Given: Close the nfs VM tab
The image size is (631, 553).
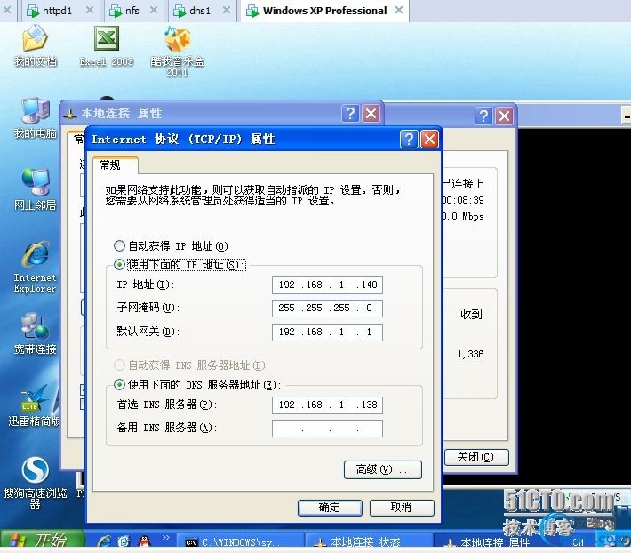Looking at the screenshot, I should (x=154, y=10).
